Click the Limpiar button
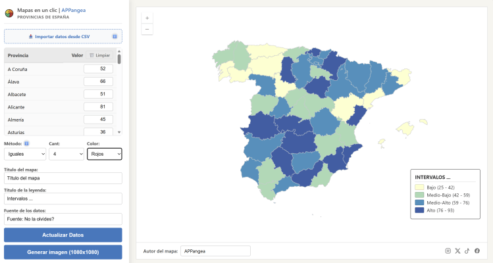493x263 pixels. tap(99, 55)
